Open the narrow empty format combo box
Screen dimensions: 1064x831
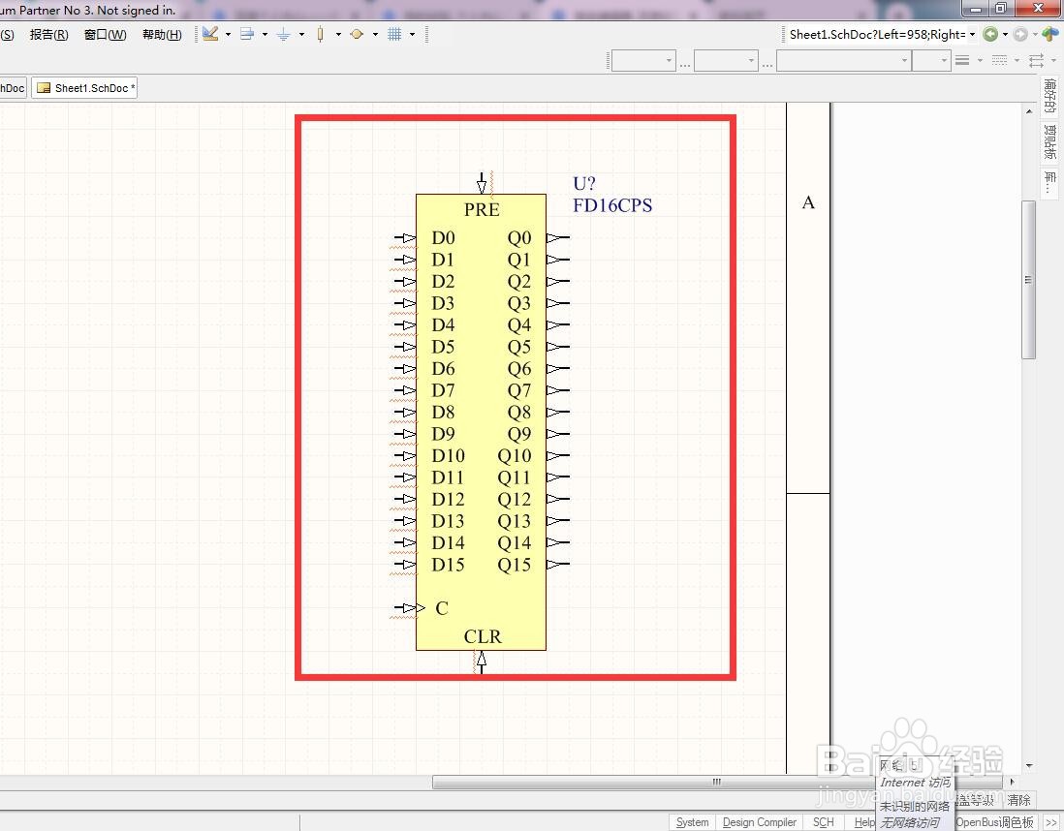click(930, 61)
